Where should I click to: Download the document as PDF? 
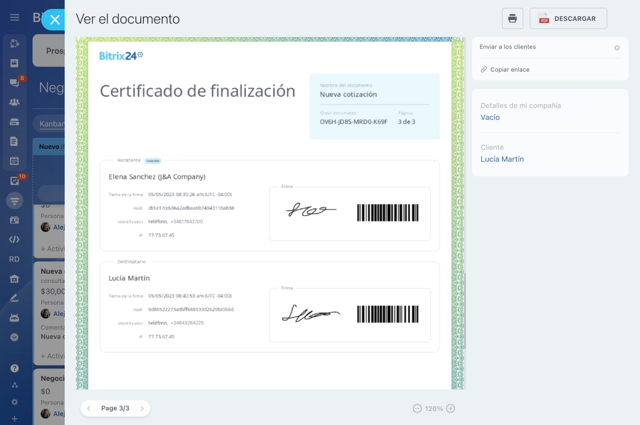[568, 18]
